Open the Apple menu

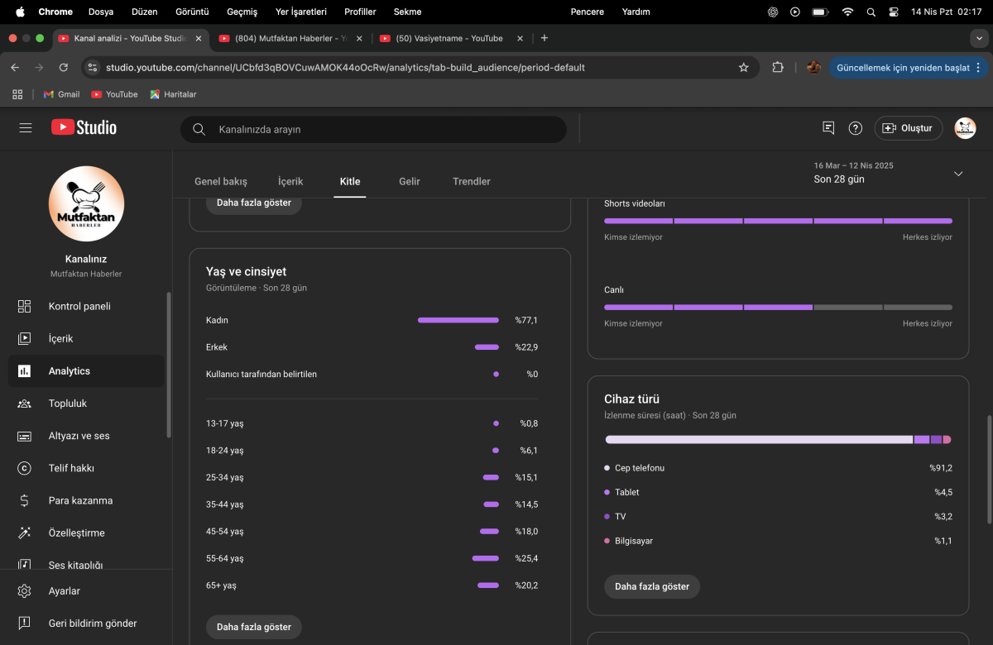point(20,12)
